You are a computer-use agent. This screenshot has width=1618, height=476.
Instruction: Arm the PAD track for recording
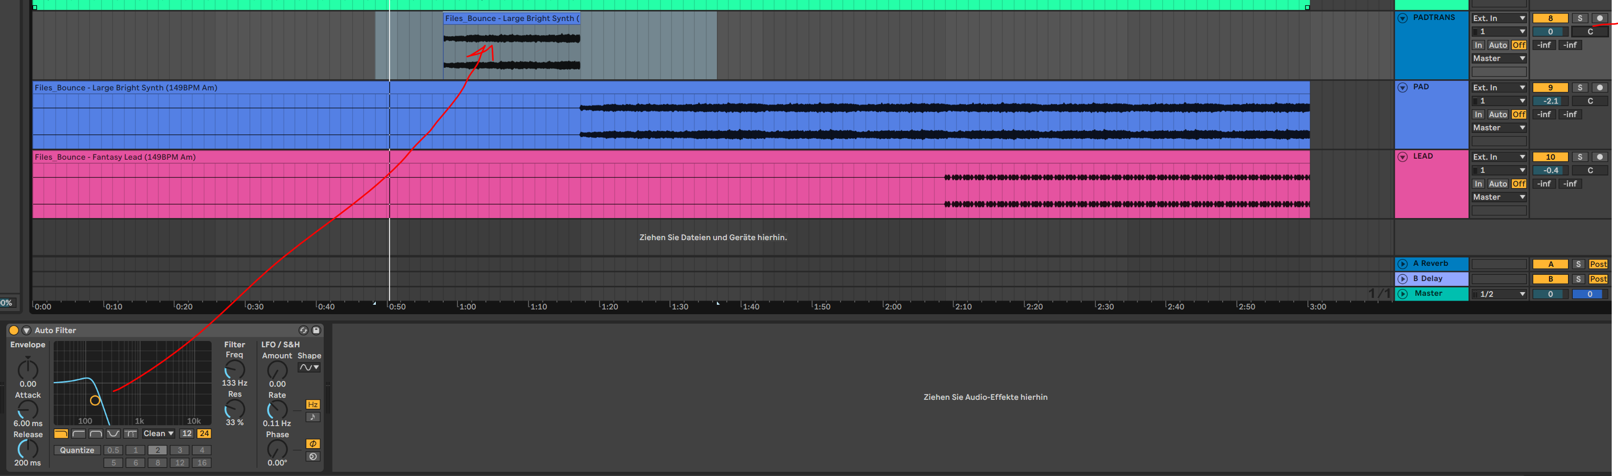tap(1599, 88)
